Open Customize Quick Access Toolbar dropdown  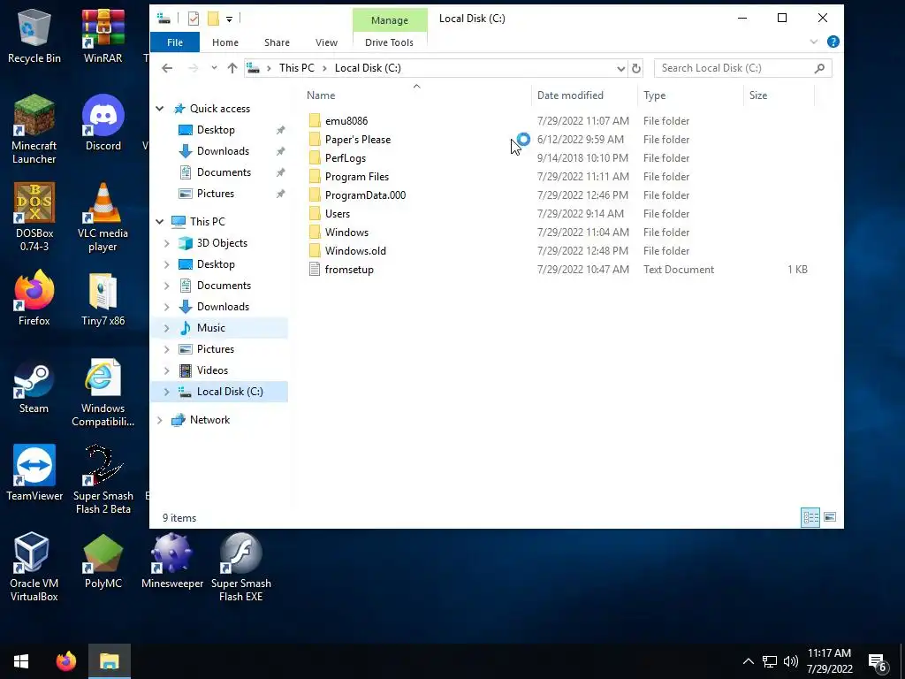[229, 19]
